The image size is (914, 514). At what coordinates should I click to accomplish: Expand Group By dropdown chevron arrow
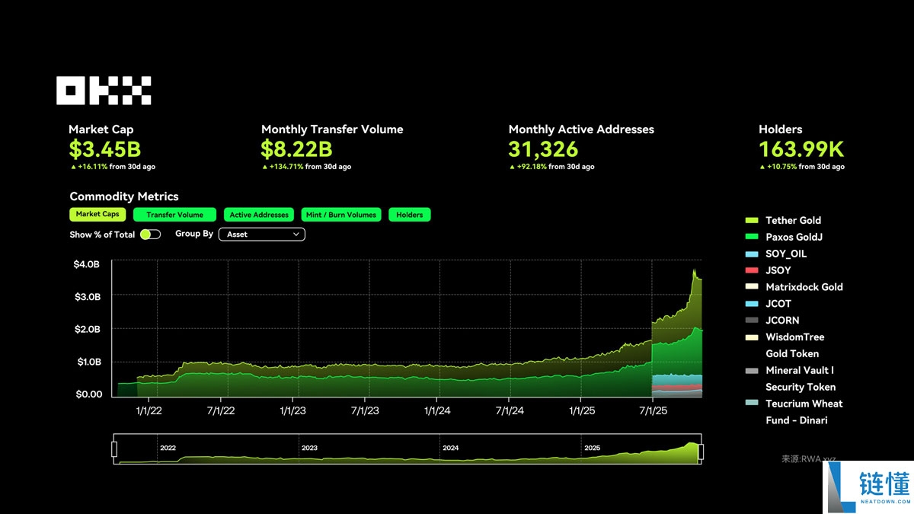pyautogui.click(x=296, y=235)
